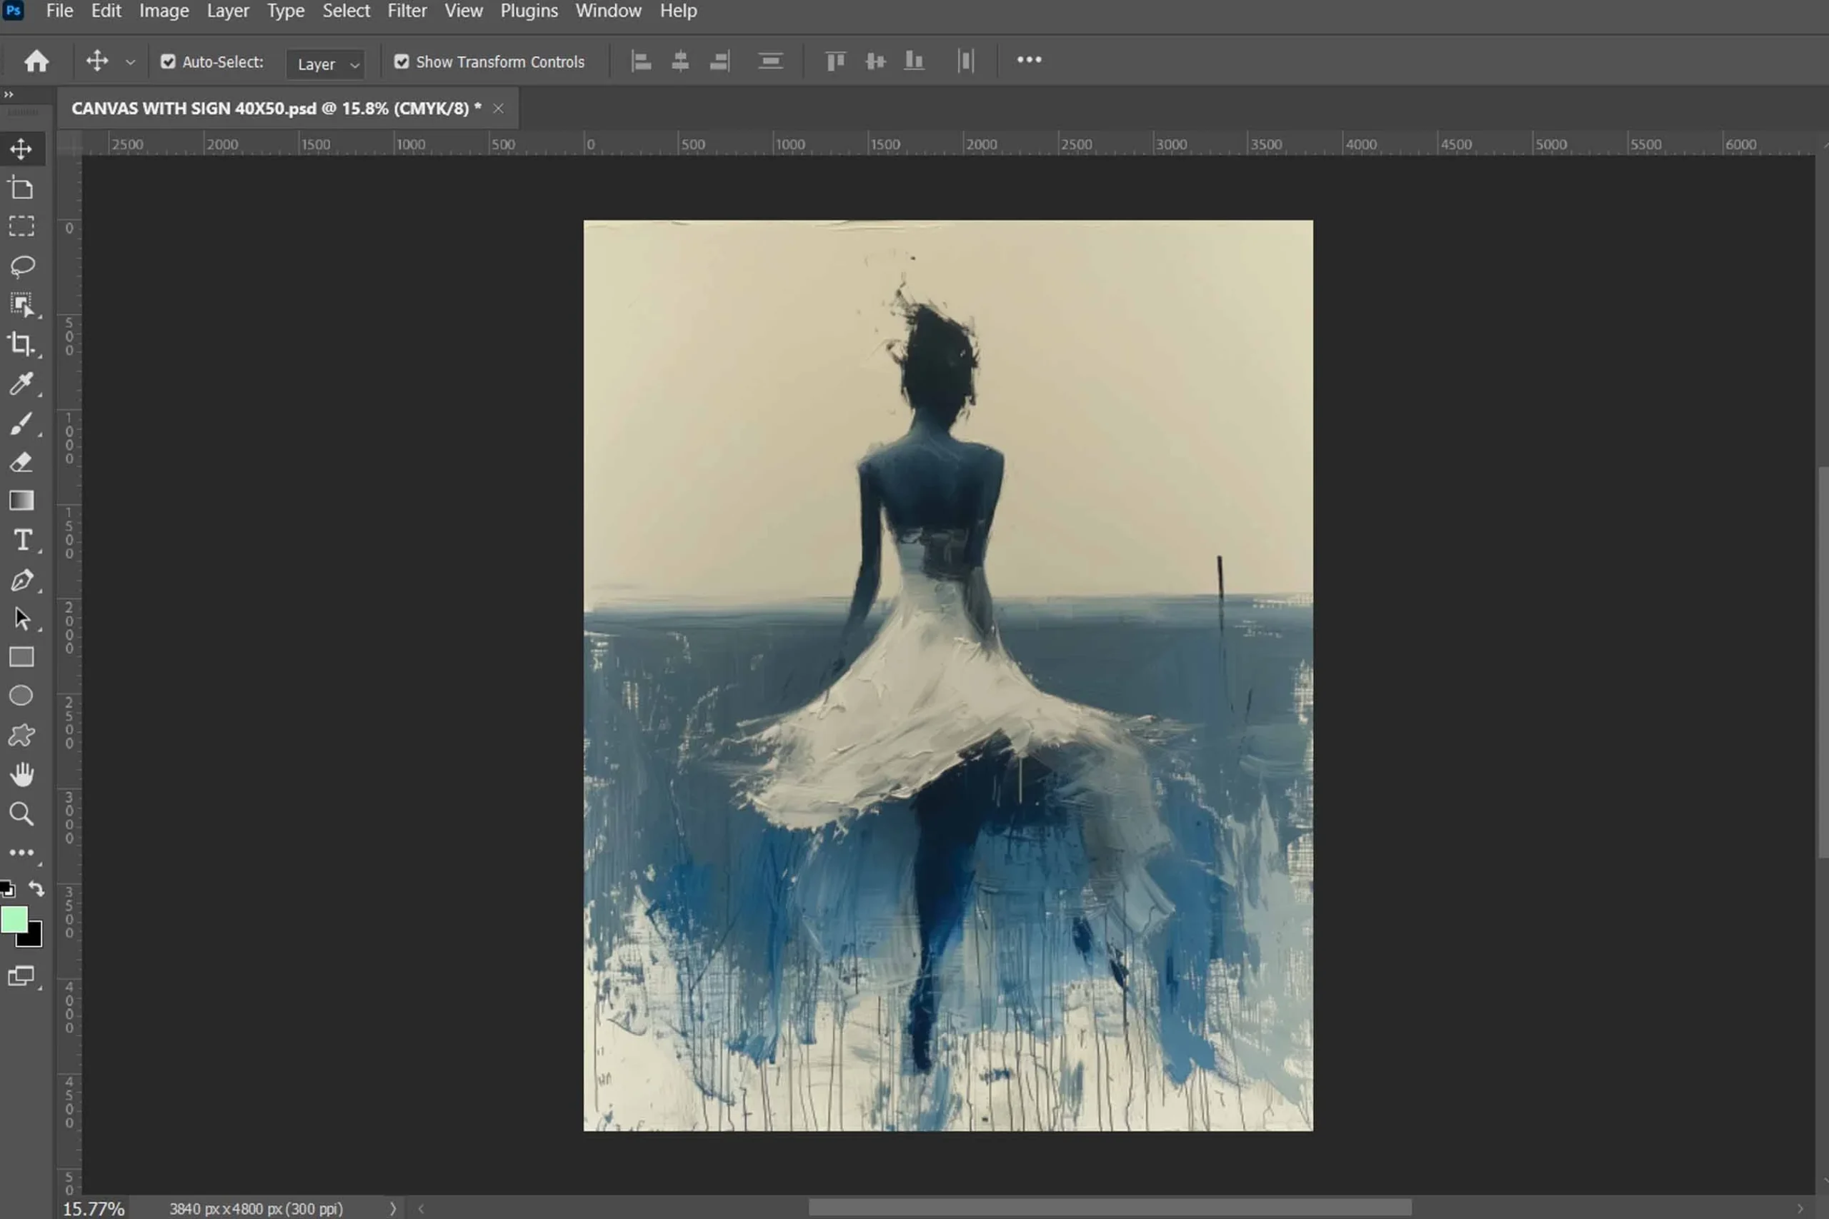The image size is (1829, 1219).
Task: Select the Object Selection tool
Action: (x=21, y=305)
